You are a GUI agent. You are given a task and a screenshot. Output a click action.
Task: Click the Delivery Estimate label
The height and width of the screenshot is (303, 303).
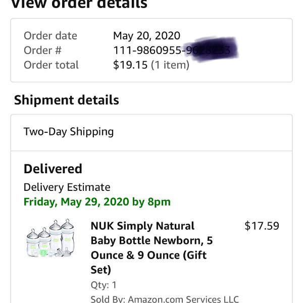[x=67, y=187]
